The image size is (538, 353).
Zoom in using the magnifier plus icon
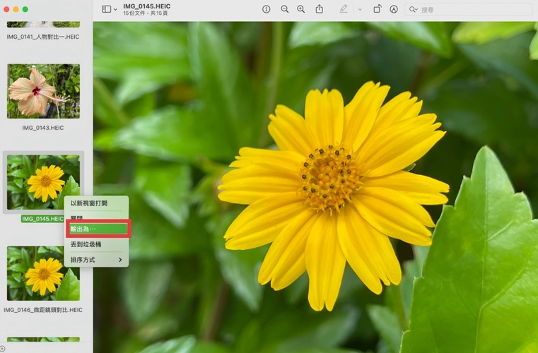click(301, 9)
